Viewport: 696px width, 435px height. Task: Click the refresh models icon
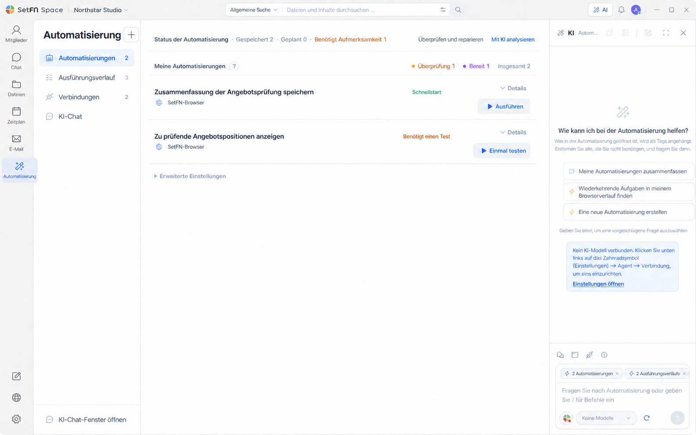pos(646,418)
